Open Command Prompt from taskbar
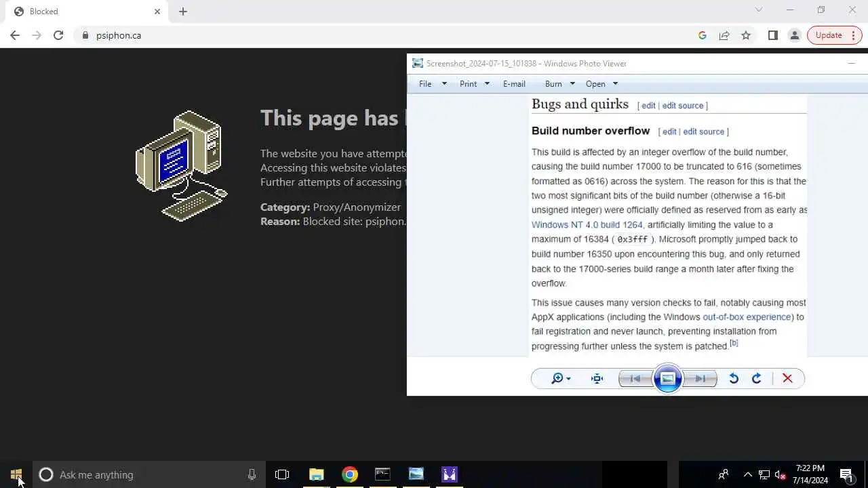The height and width of the screenshot is (488, 868). (x=383, y=474)
